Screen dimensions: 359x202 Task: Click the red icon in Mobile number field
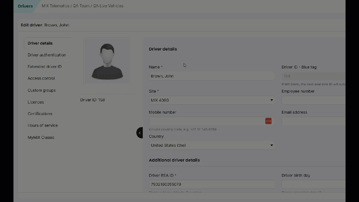(268, 121)
